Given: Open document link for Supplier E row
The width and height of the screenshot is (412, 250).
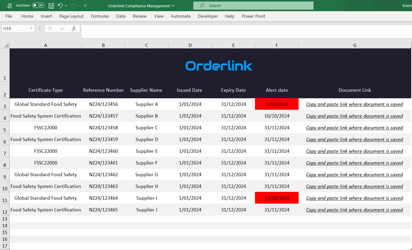Looking at the screenshot, I should click(355, 151).
